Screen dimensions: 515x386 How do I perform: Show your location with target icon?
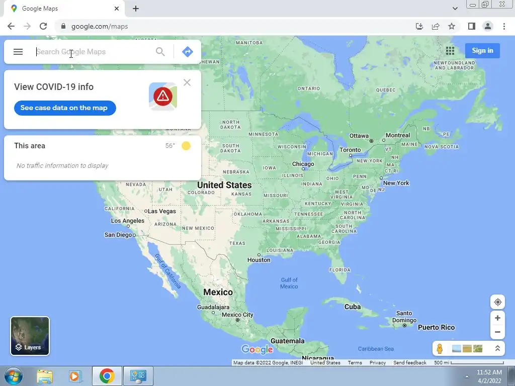tap(497, 302)
